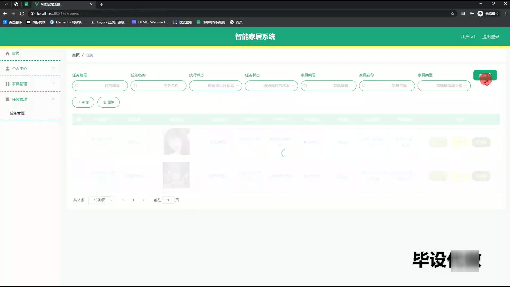
Task: Click 首页 breadcrumb link
Action: pos(76,55)
